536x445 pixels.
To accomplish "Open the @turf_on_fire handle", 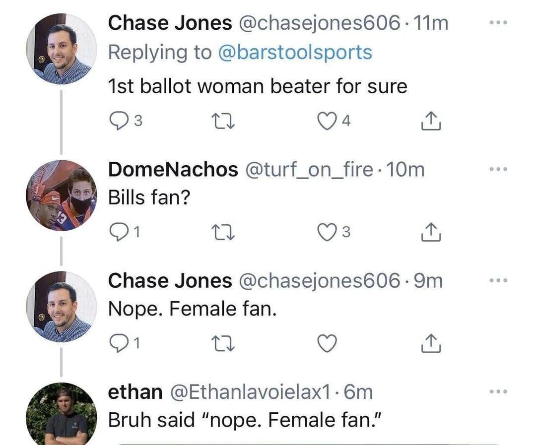I will point(310,170).
